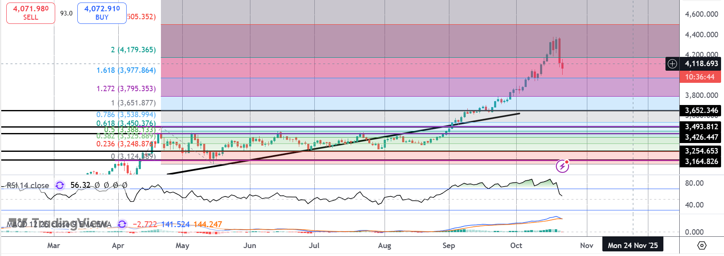Image resolution: width=724 pixels, height=256 pixels.
Task: Click the purple lightning bolt icon
Action: (562, 166)
